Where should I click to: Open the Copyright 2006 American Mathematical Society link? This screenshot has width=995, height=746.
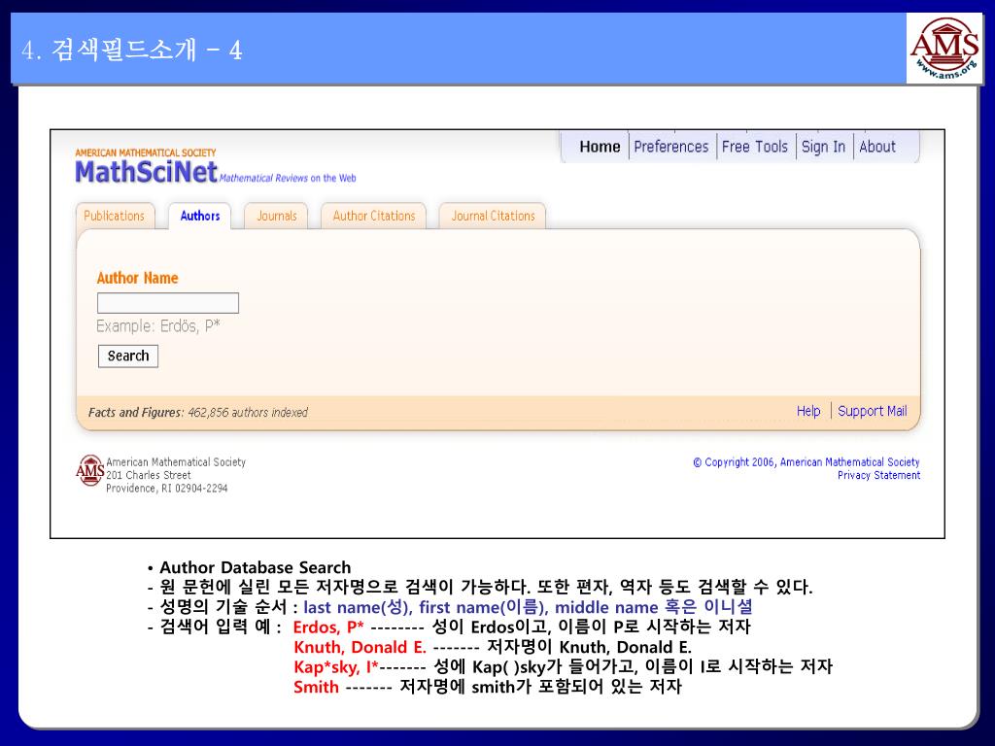click(806, 462)
